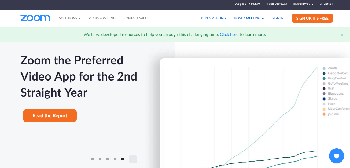This screenshot has width=350, height=168.
Task: Pause the hero carousel
Action: click(133, 159)
